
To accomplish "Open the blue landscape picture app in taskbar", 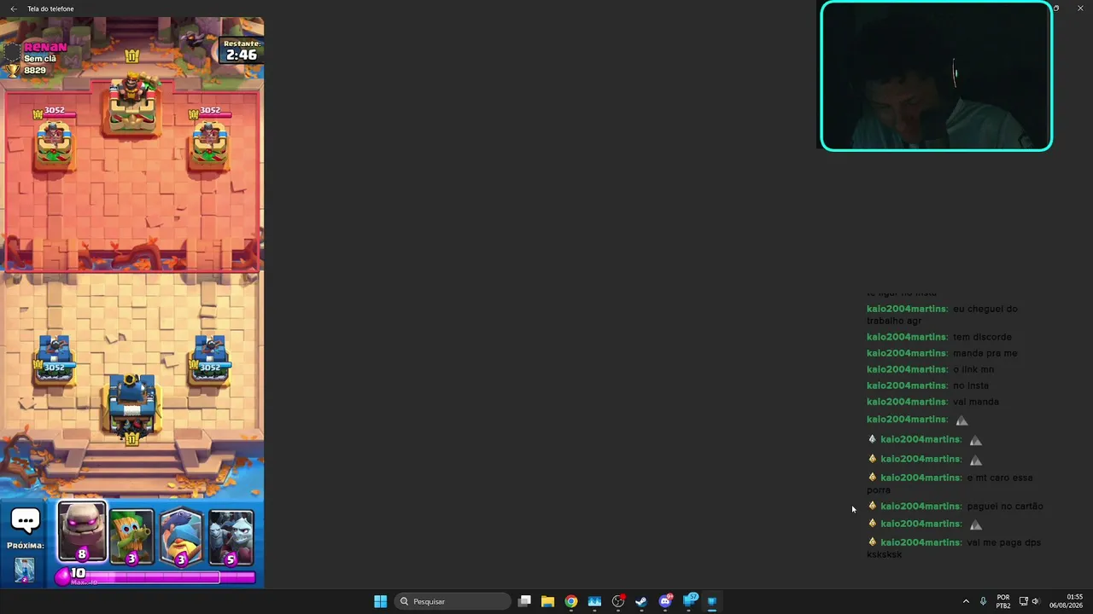I will point(594,601).
